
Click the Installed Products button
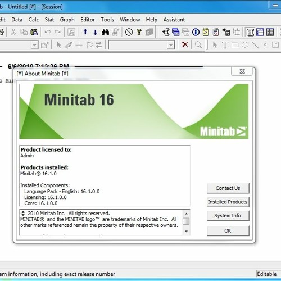tap(228, 202)
